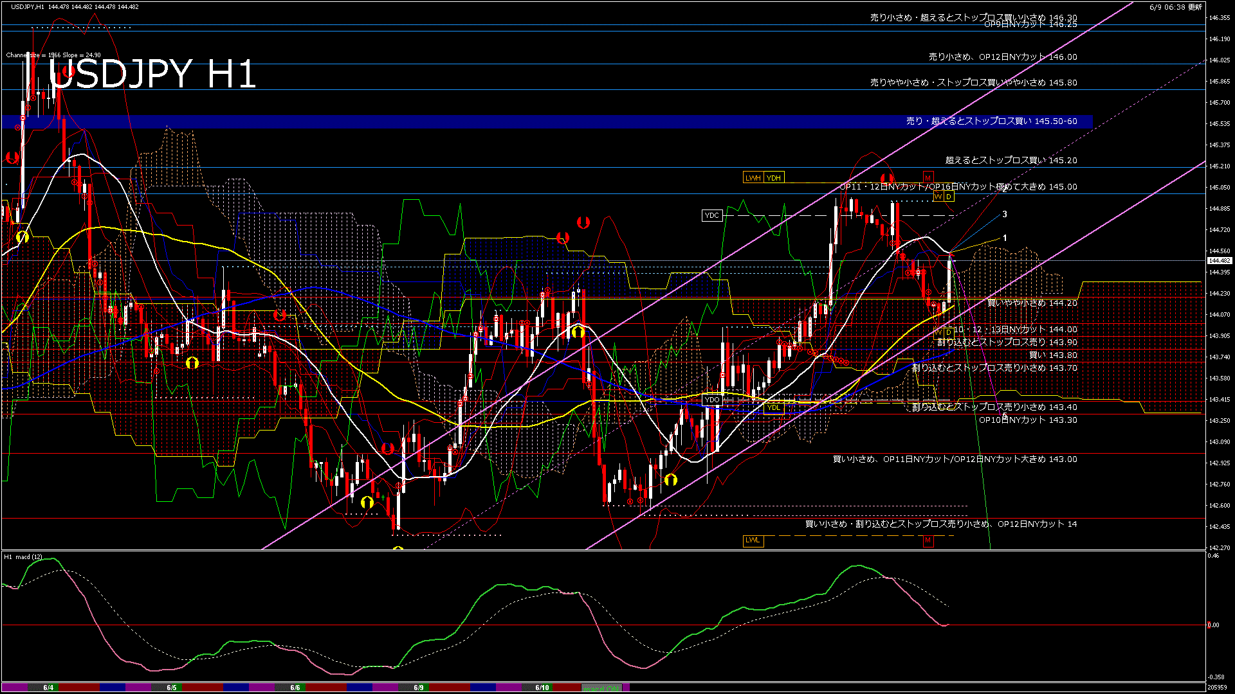Click the current price tag 144.482
The width and height of the screenshot is (1235, 694).
[1219, 261]
